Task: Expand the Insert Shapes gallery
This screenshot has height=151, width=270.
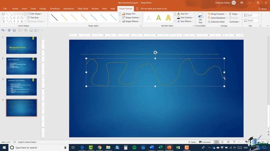Action: coord(25,21)
